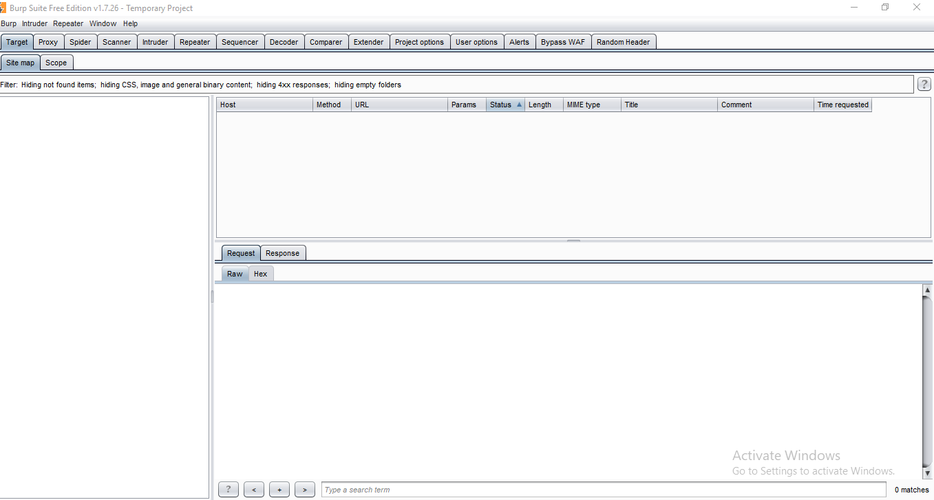Switch to the Alerts tab
This screenshot has height=500, width=934.
520,42
